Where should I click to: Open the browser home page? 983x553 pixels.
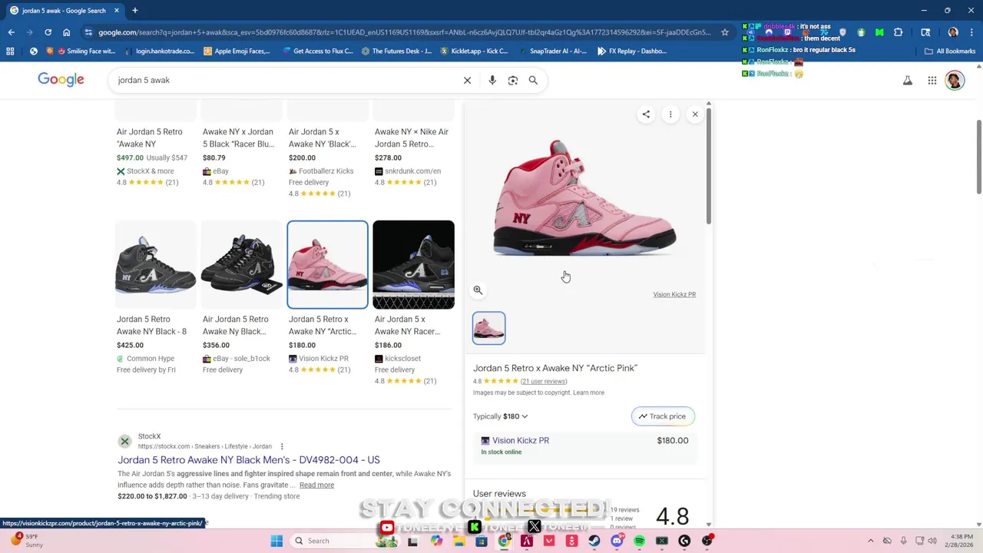point(66,32)
